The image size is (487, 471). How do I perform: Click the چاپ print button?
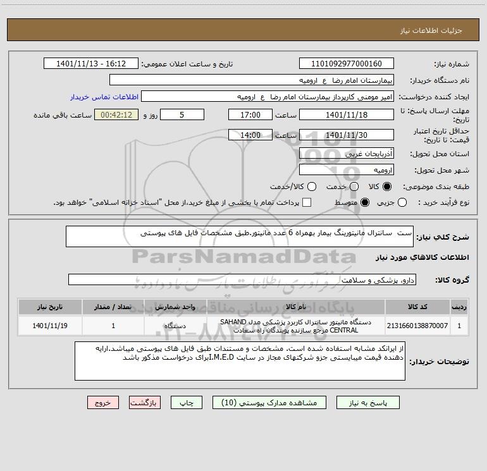pos(187,403)
